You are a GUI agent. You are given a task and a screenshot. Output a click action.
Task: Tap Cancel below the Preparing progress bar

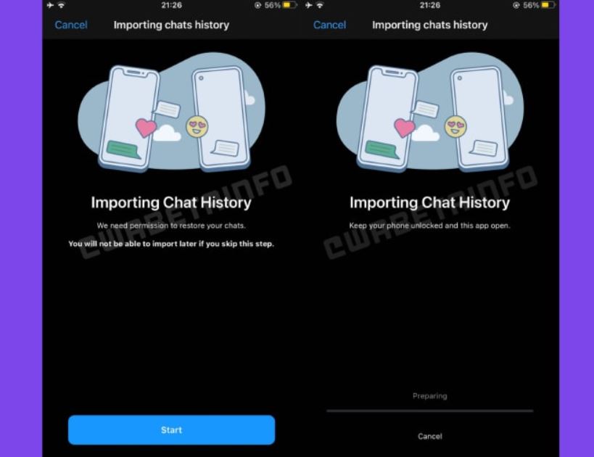click(430, 436)
